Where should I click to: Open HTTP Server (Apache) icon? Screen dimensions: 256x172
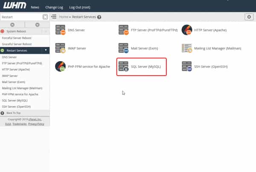tap(187, 30)
